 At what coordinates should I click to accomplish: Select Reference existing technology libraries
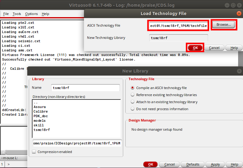(x=132, y=95)
